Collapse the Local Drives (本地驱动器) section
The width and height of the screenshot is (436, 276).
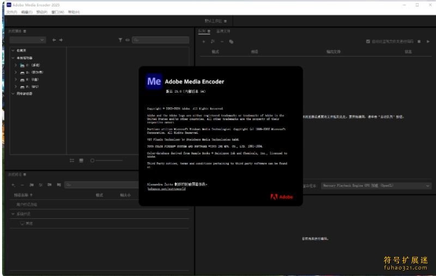[x=13, y=58]
